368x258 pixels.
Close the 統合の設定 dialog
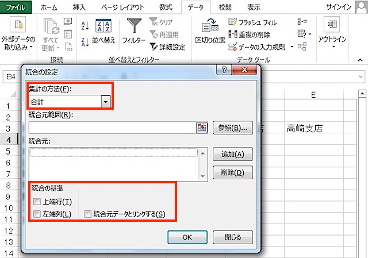pyautogui.click(x=244, y=70)
